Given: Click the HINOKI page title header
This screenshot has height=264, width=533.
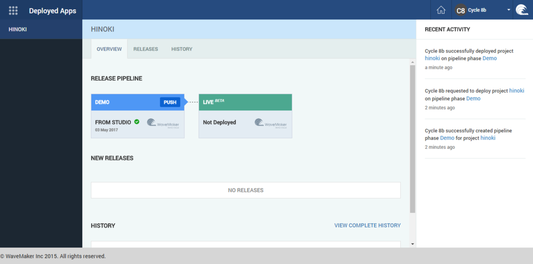Looking at the screenshot, I should tap(103, 29).
